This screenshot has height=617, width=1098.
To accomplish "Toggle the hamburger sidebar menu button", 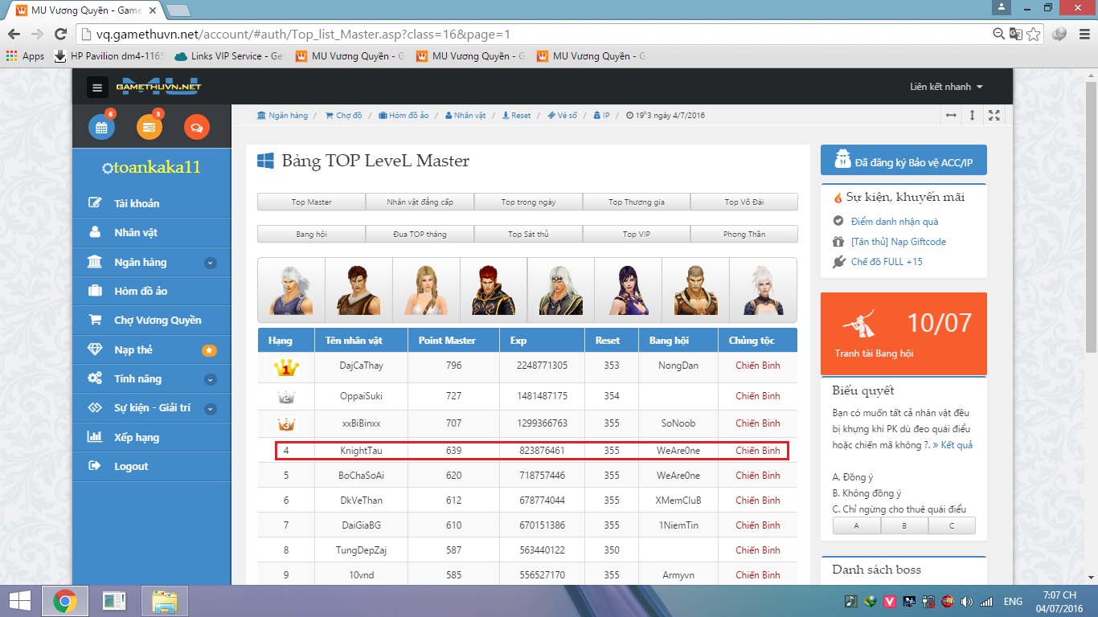I will pos(97,87).
